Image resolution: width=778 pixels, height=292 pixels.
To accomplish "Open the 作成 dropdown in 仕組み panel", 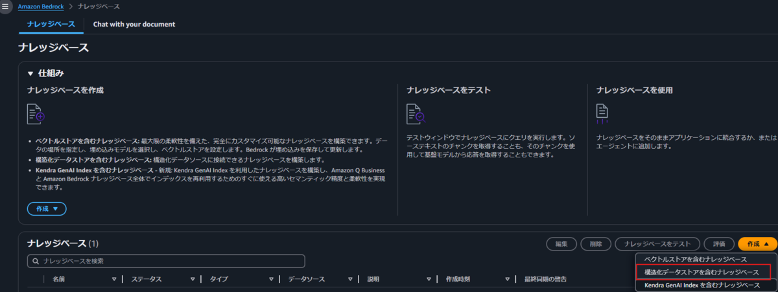I will [47, 209].
